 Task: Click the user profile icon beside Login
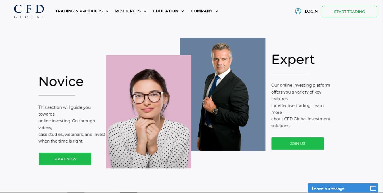click(x=298, y=11)
